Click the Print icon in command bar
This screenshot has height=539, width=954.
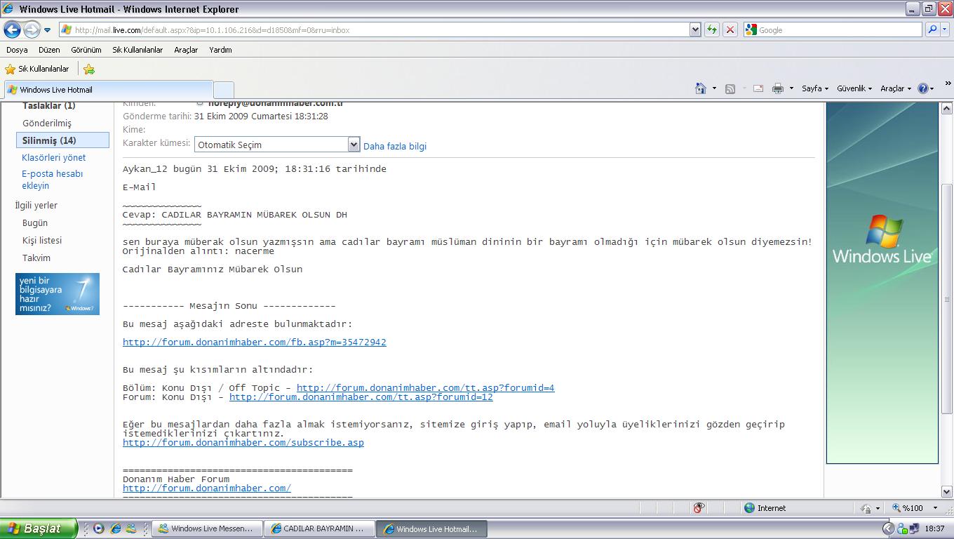[x=777, y=88]
